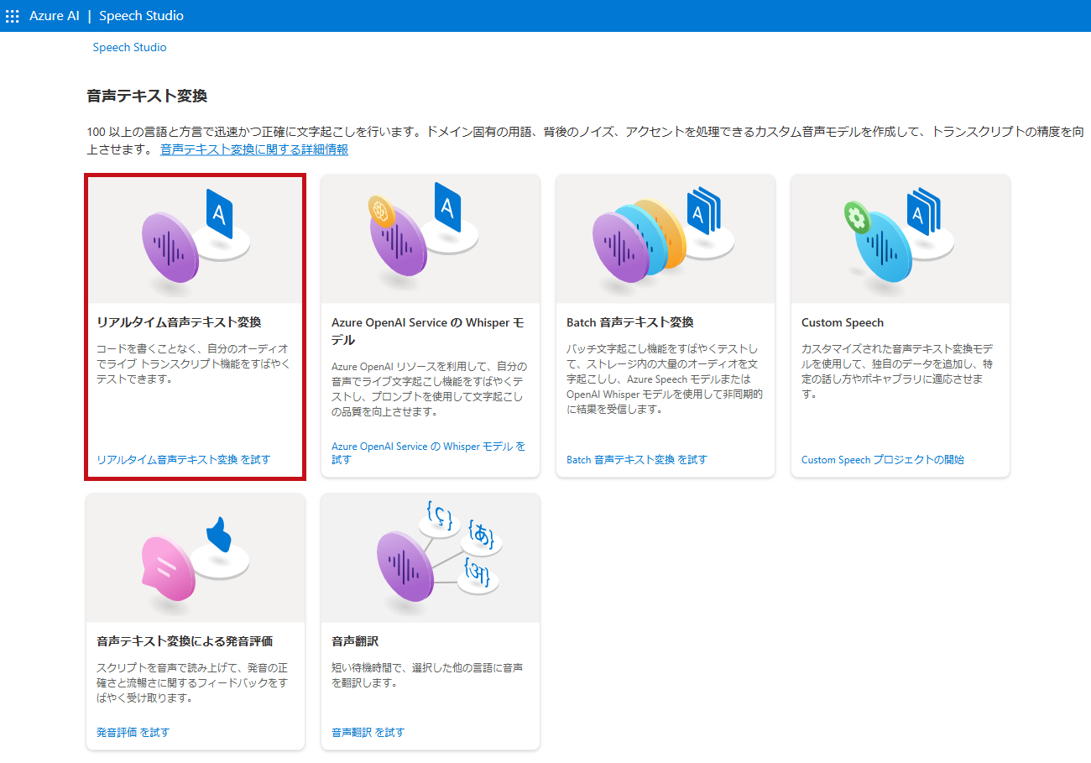Click the Batch 音声テキスト変換 card illustration
Image resolution: width=1091 pixels, height=763 pixels.
[666, 238]
